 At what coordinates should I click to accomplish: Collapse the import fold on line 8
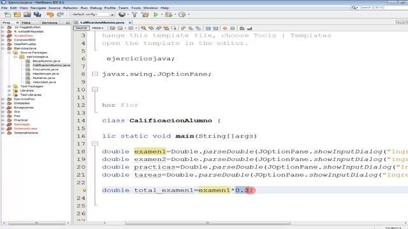[95, 74]
